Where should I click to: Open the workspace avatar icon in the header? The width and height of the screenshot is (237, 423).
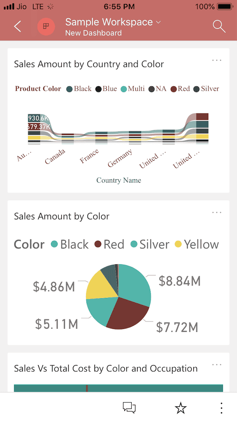[x=46, y=26]
